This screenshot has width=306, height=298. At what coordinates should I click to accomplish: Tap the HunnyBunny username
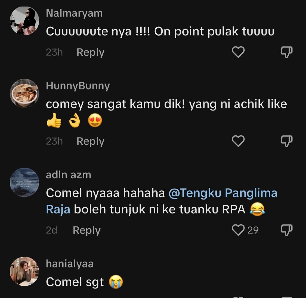78,85
